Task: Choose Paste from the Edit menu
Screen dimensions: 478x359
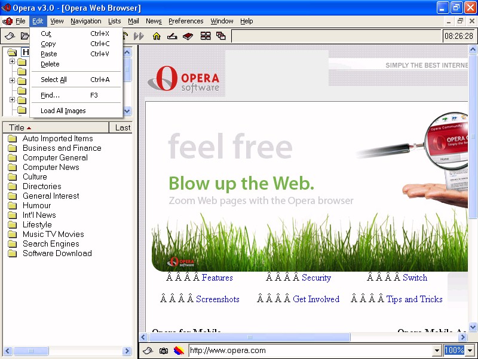Action: pos(76,54)
